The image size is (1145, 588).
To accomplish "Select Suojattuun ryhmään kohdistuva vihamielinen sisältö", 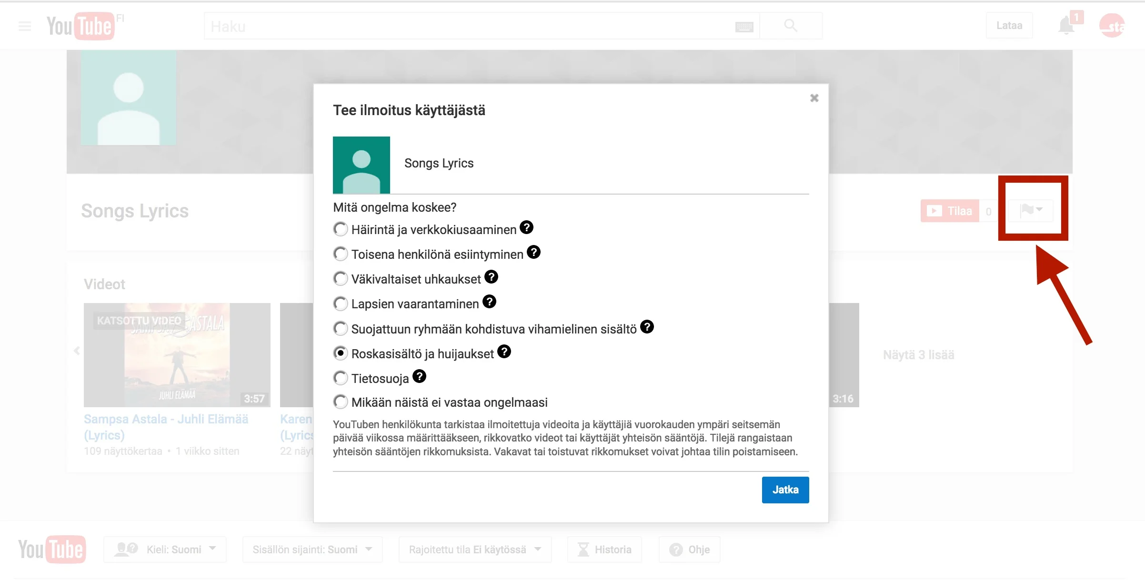I will [341, 328].
